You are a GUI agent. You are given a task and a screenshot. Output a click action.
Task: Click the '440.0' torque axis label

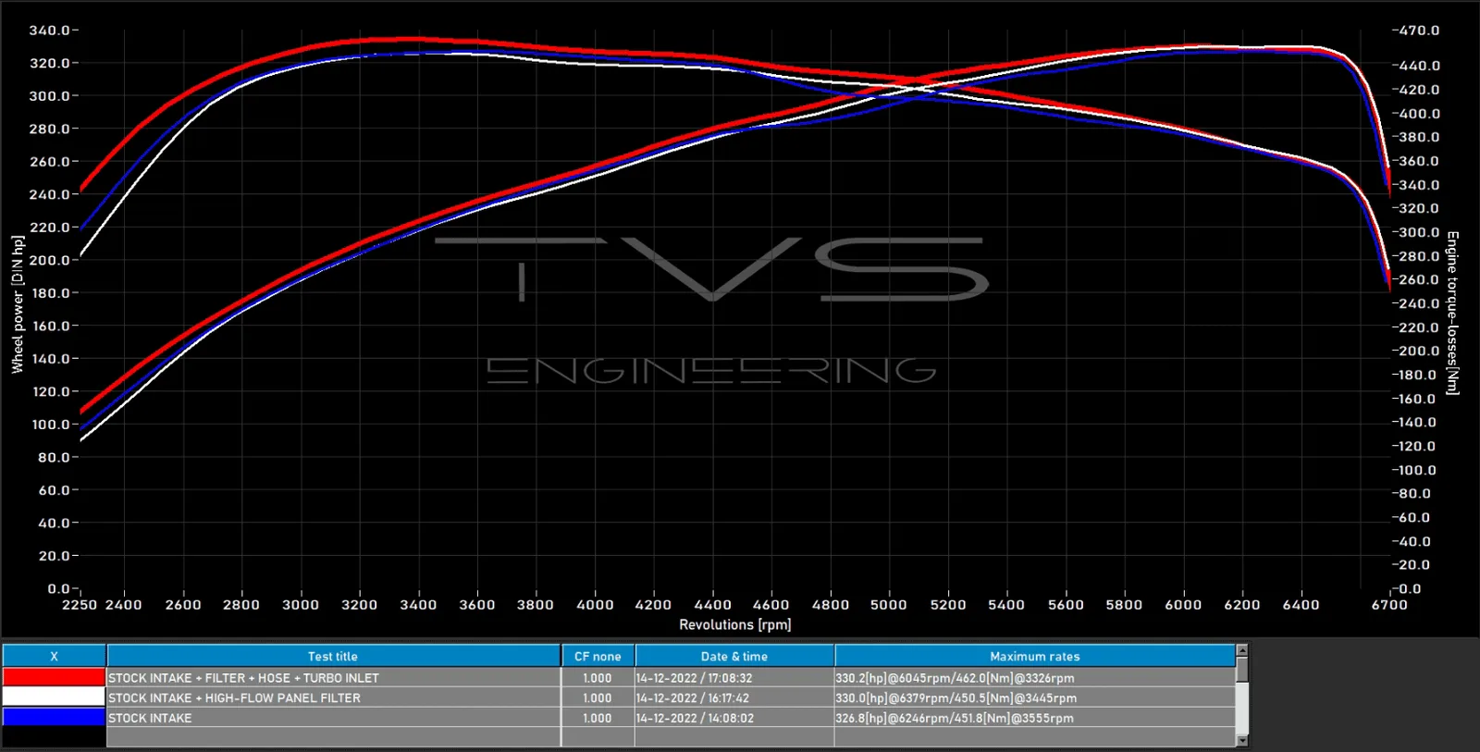click(1418, 66)
